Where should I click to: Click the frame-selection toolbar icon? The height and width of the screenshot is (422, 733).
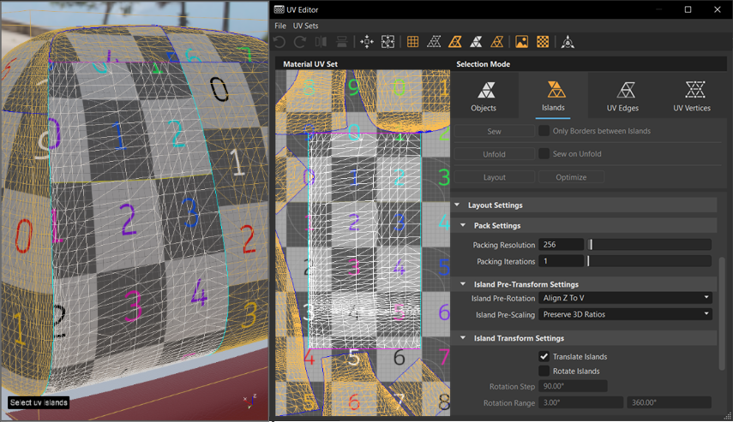point(388,42)
